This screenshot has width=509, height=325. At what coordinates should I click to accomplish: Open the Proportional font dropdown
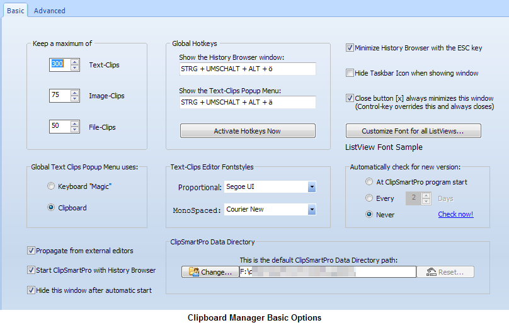[311, 187]
